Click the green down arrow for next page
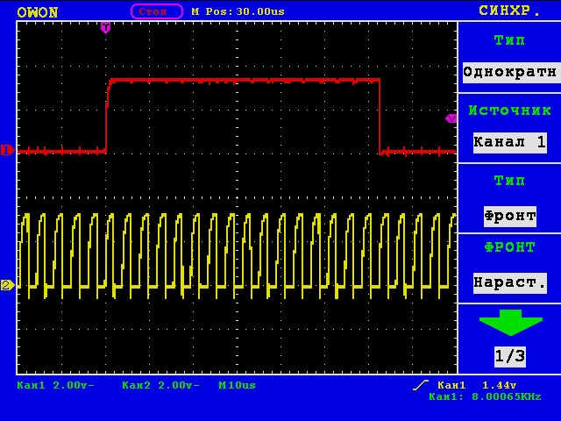This screenshot has width=561, height=421. click(510, 323)
